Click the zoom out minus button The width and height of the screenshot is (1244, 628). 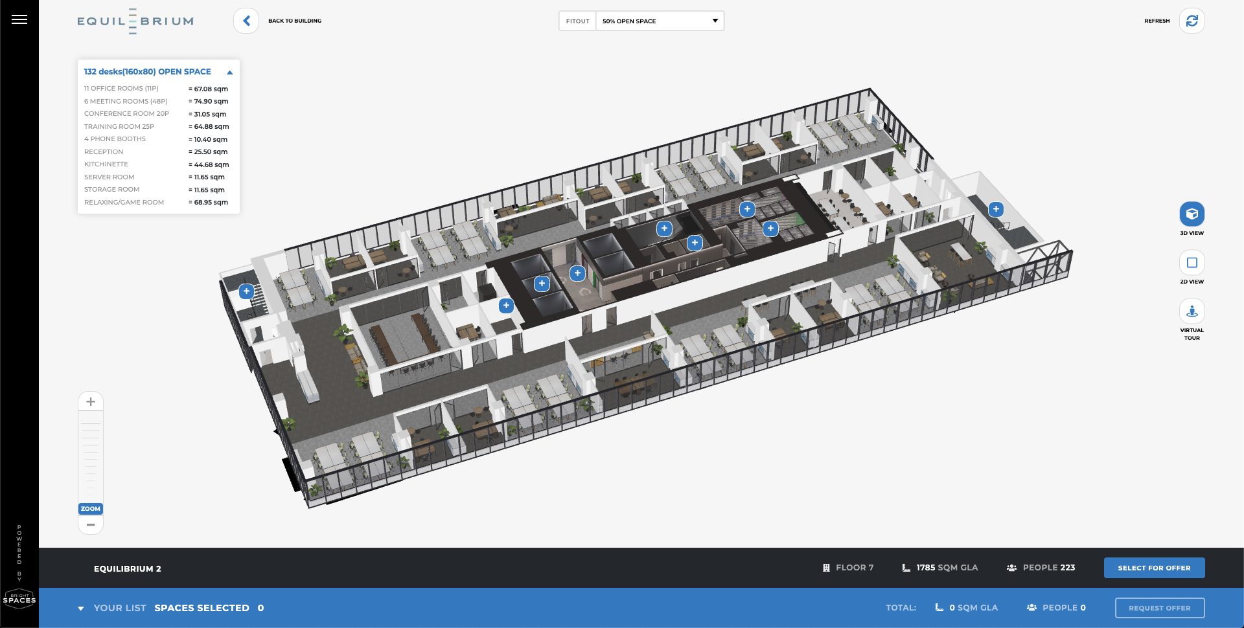coord(91,524)
